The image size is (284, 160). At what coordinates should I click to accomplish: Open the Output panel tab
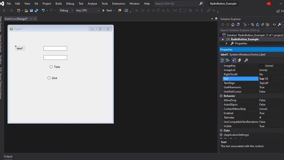coord(8,156)
